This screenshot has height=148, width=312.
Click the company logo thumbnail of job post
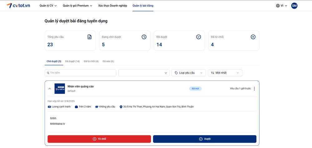[x=60, y=89]
